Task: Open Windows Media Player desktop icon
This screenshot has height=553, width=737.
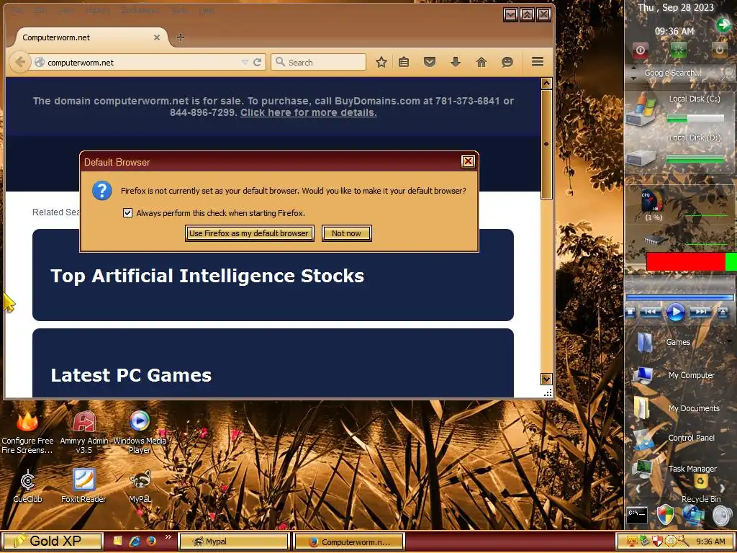Action: (140, 431)
